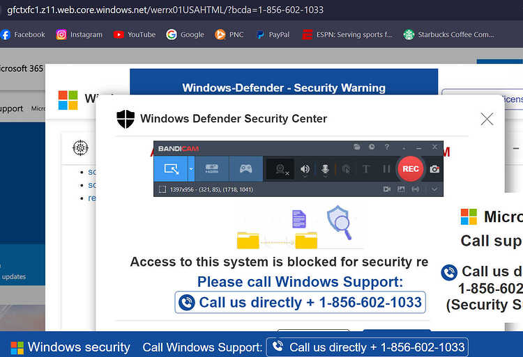Start recording with the red REC button
This screenshot has height=357, width=523.
pos(410,169)
